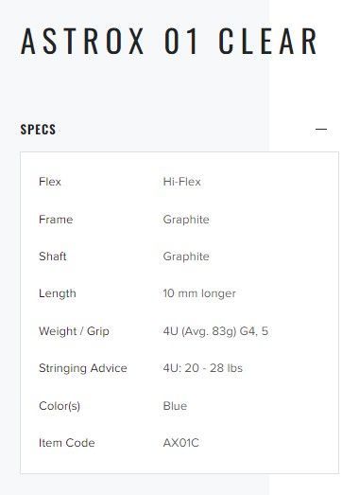
Task: Select the 4U (Avg. 83g) G4, 5 value
Action: pos(215,331)
